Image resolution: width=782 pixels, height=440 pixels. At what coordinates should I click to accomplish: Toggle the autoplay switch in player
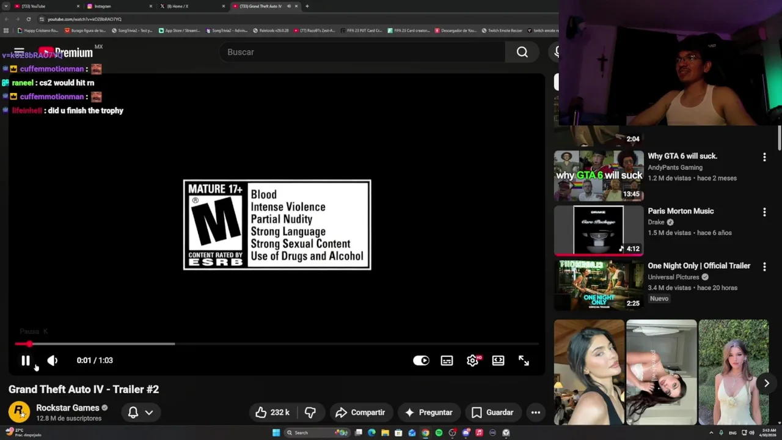[421, 361]
